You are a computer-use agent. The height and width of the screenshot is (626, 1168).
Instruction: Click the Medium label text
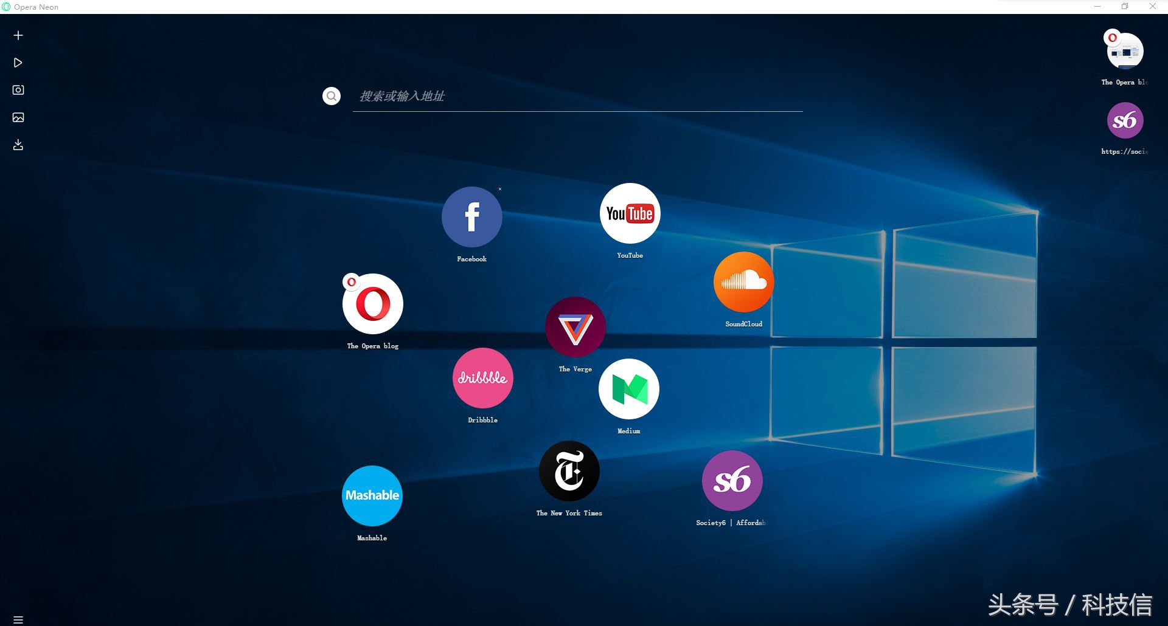pos(629,431)
